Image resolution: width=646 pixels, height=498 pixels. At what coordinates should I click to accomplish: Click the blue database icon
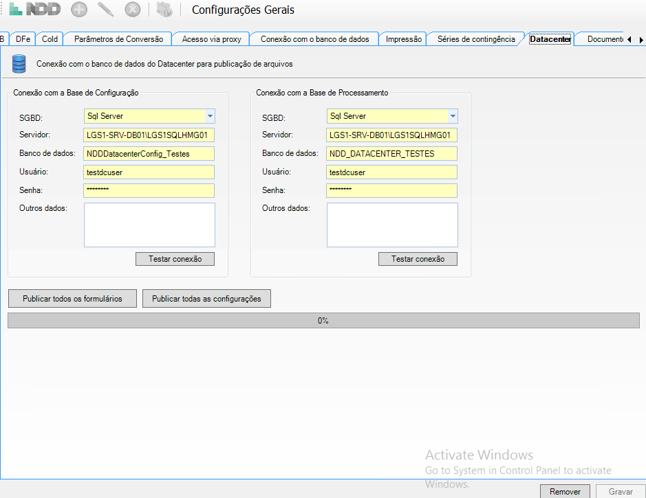tap(19, 65)
